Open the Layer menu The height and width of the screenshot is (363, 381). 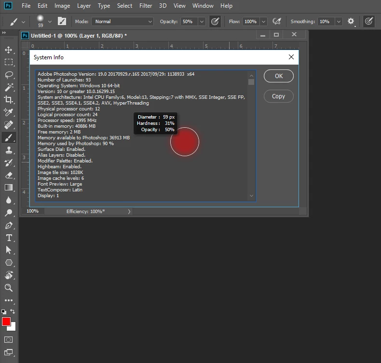click(84, 6)
